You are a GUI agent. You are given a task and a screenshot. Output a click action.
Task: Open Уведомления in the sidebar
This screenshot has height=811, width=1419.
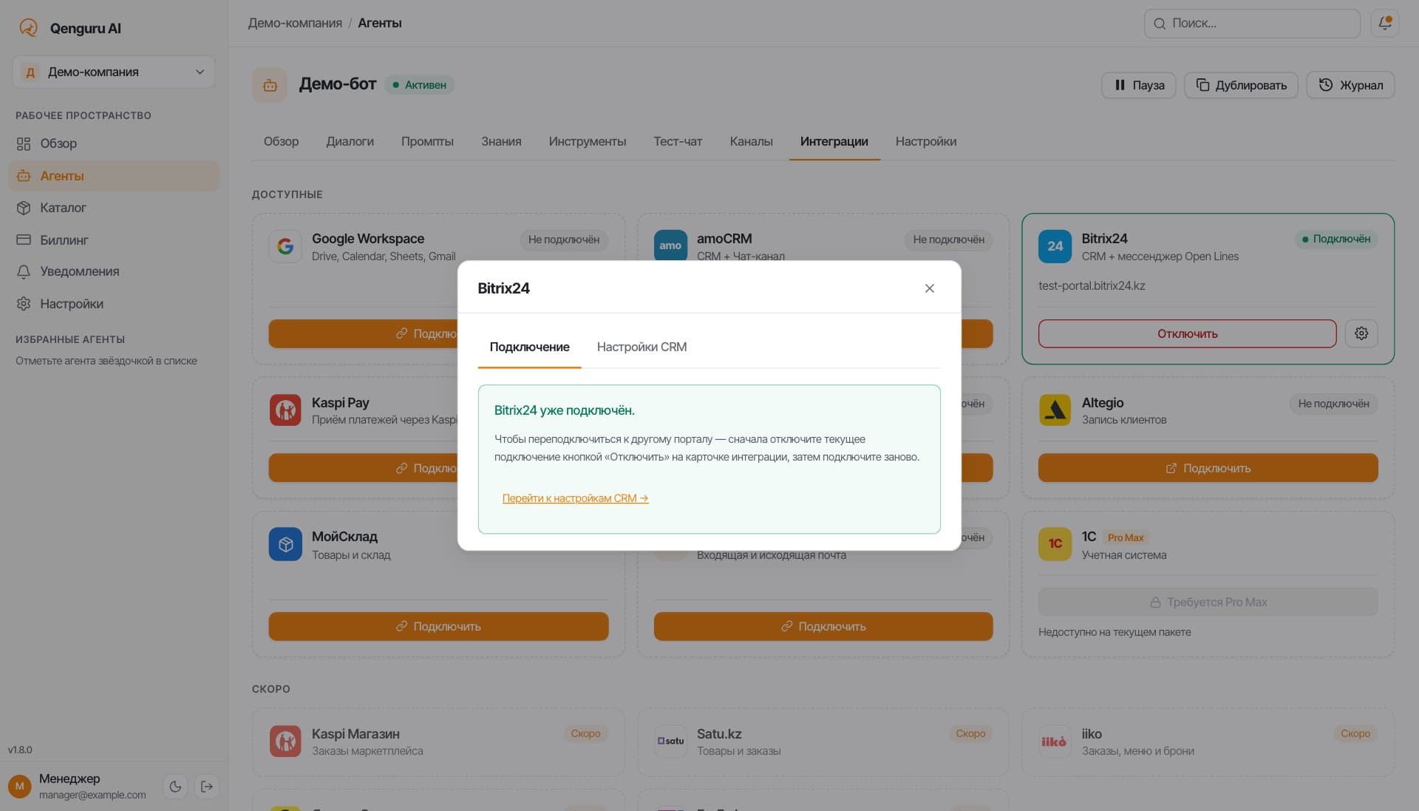114,271
